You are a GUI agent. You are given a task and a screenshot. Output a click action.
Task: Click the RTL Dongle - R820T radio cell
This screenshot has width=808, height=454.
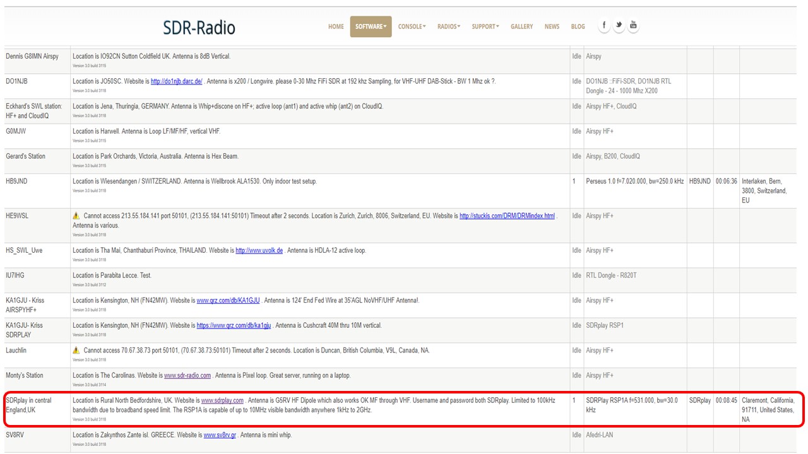click(x=611, y=276)
